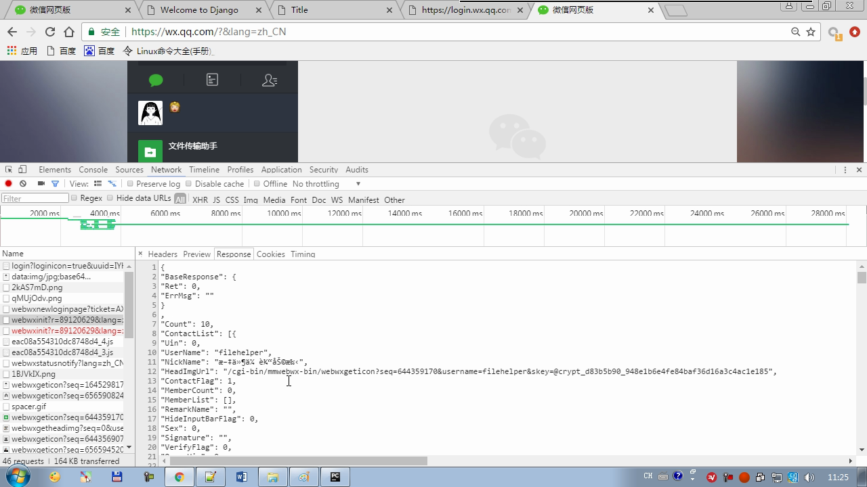867x487 pixels.
Task: Show the Cookies tab of the request
Action: pyautogui.click(x=270, y=254)
